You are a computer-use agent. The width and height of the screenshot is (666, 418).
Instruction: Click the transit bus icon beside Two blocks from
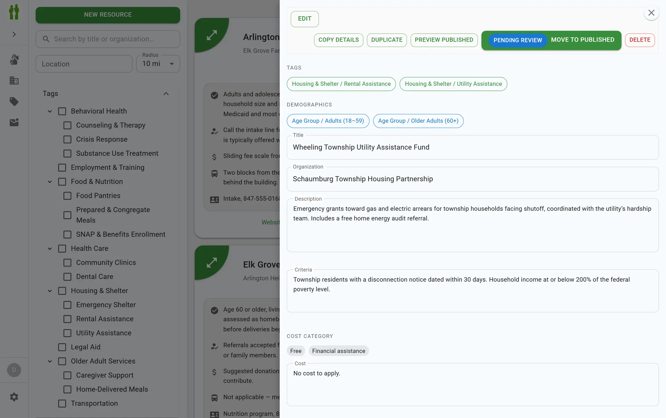tap(214, 174)
